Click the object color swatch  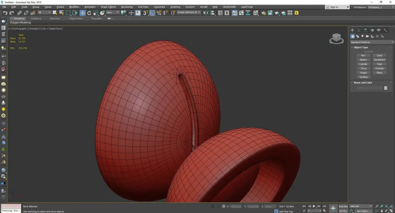tap(385, 88)
